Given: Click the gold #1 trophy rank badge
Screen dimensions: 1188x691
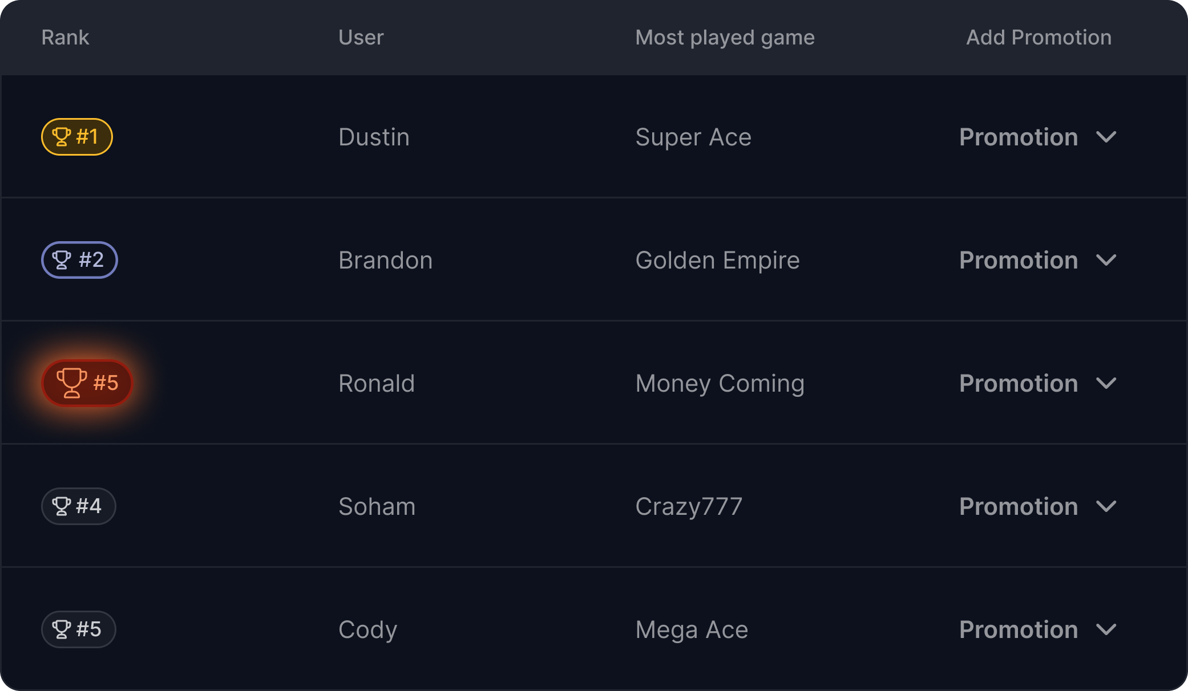Looking at the screenshot, I should [77, 137].
